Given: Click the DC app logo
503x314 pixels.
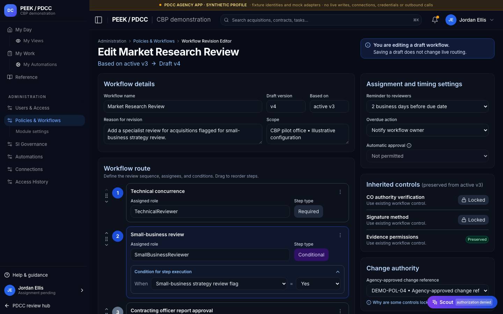Looking at the screenshot, I should tap(10, 10).
